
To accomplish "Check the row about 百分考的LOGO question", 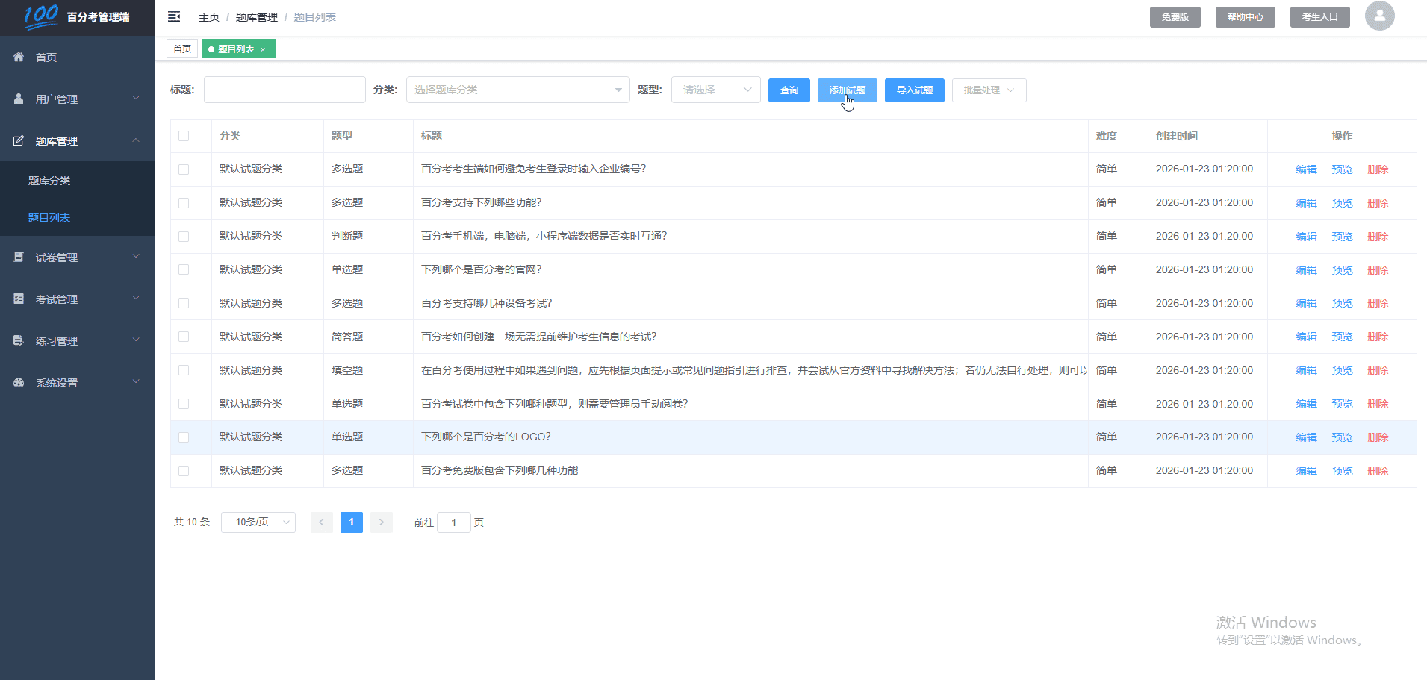I will (184, 437).
